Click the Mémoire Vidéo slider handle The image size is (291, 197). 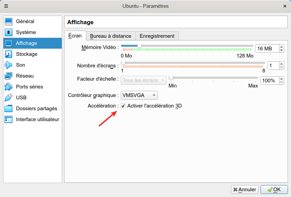[x=139, y=46]
